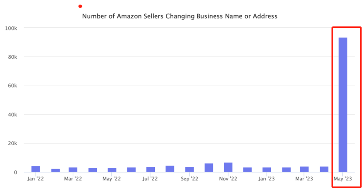The height and width of the screenshot is (193, 362).
Task: Click the Nov '22 x-axis label
Action: click(228, 179)
